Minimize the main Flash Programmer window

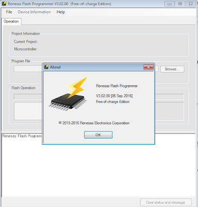170,4
